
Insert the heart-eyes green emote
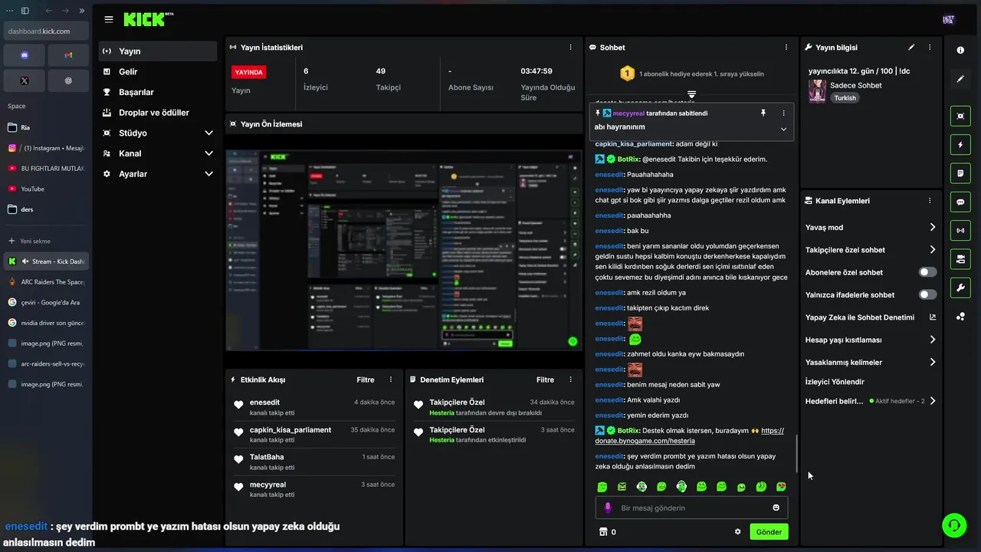coord(781,487)
